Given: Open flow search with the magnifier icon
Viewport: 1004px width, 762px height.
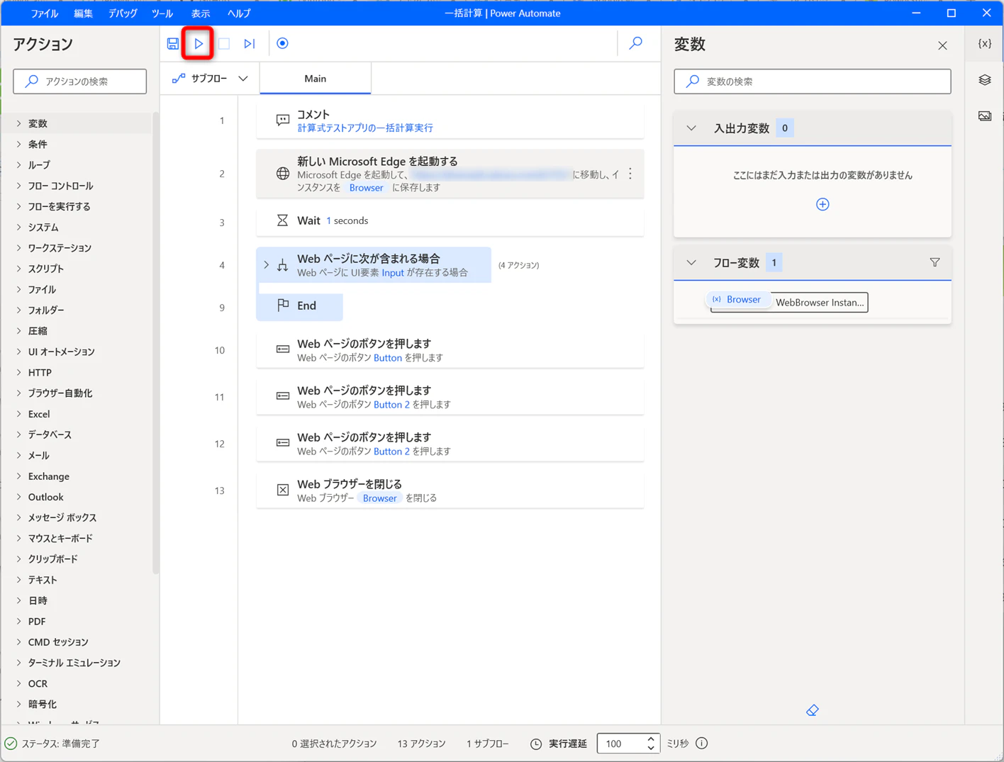Looking at the screenshot, I should coord(636,43).
